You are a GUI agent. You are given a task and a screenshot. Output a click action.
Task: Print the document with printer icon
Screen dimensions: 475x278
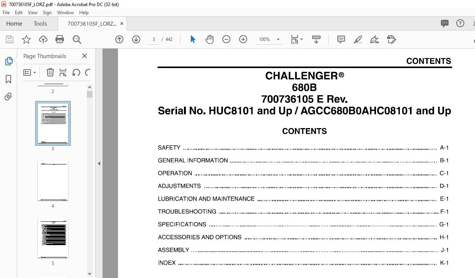[x=60, y=39]
